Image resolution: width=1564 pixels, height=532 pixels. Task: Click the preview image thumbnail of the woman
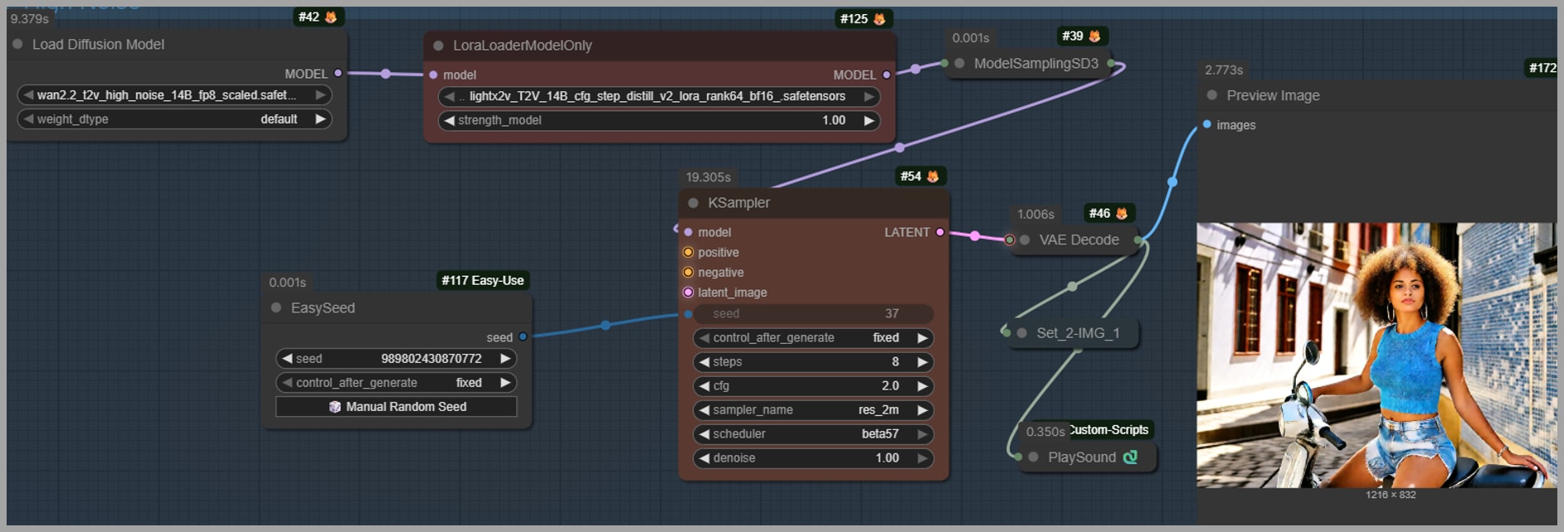[x=1376, y=355]
